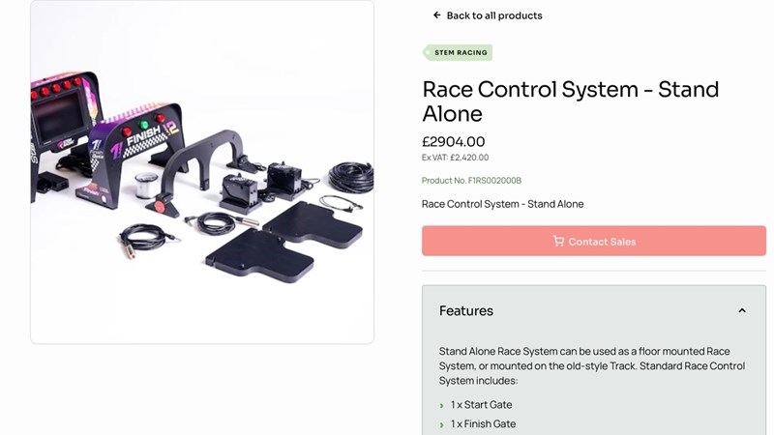
Task: Click the short description under the product number
Action: (502, 204)
